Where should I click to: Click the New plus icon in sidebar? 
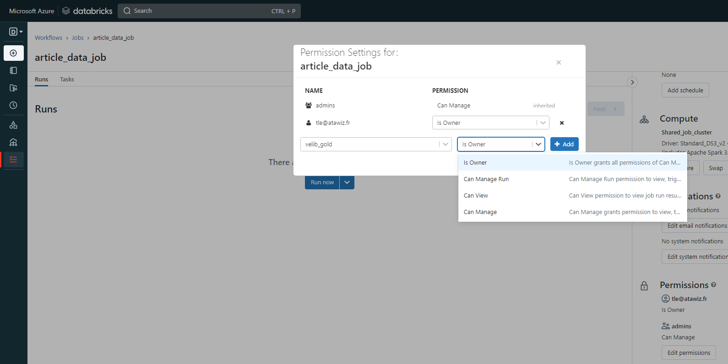click(x=13, y=53)
